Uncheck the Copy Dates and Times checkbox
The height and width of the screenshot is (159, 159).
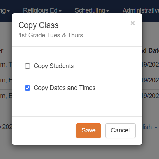(27, 88)
